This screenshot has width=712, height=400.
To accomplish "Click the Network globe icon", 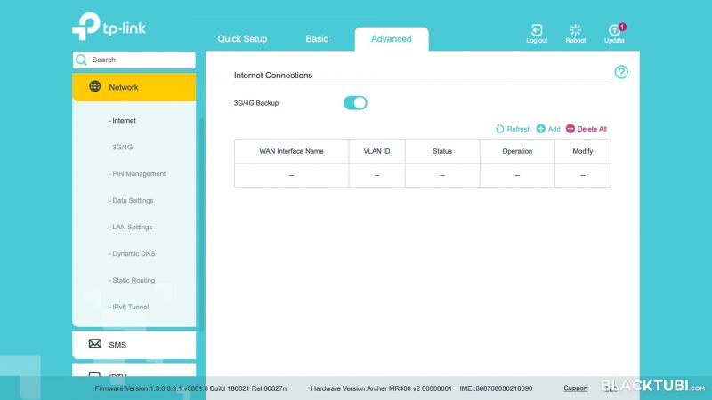I will [x=95, y=86].
